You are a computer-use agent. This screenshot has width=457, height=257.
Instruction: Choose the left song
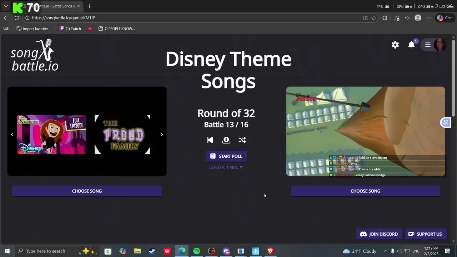[x=87, y=191]
